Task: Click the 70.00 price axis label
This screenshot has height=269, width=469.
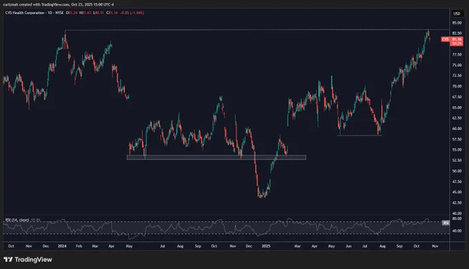Action: pos(457,86)
